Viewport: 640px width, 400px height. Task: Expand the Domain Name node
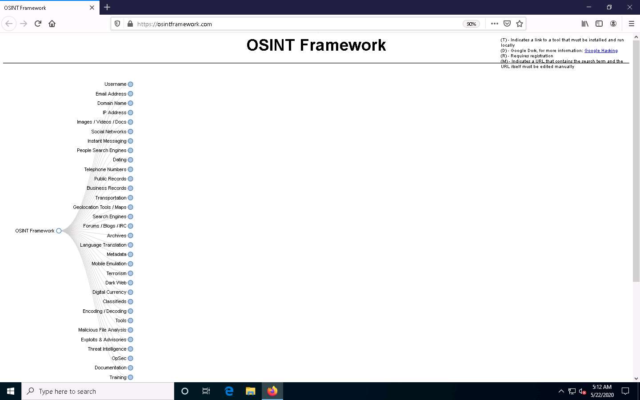(131, 103)
